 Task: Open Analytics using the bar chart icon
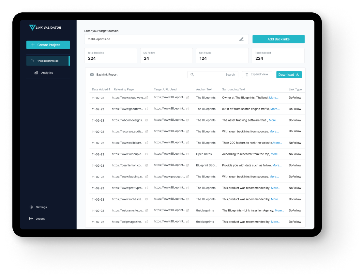[36, 73]
